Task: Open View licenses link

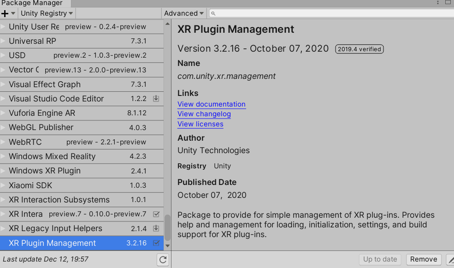Action: tap(200, 124)
